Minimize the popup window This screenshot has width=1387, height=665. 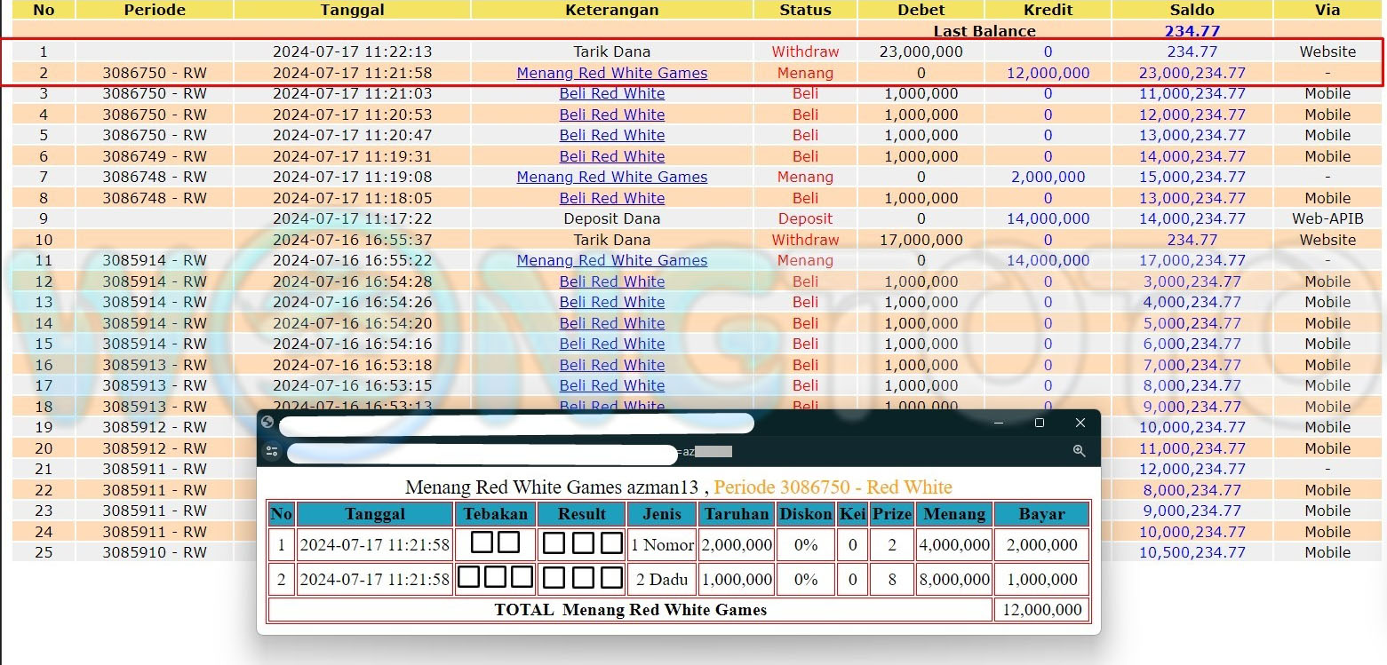tap(998, 423)
